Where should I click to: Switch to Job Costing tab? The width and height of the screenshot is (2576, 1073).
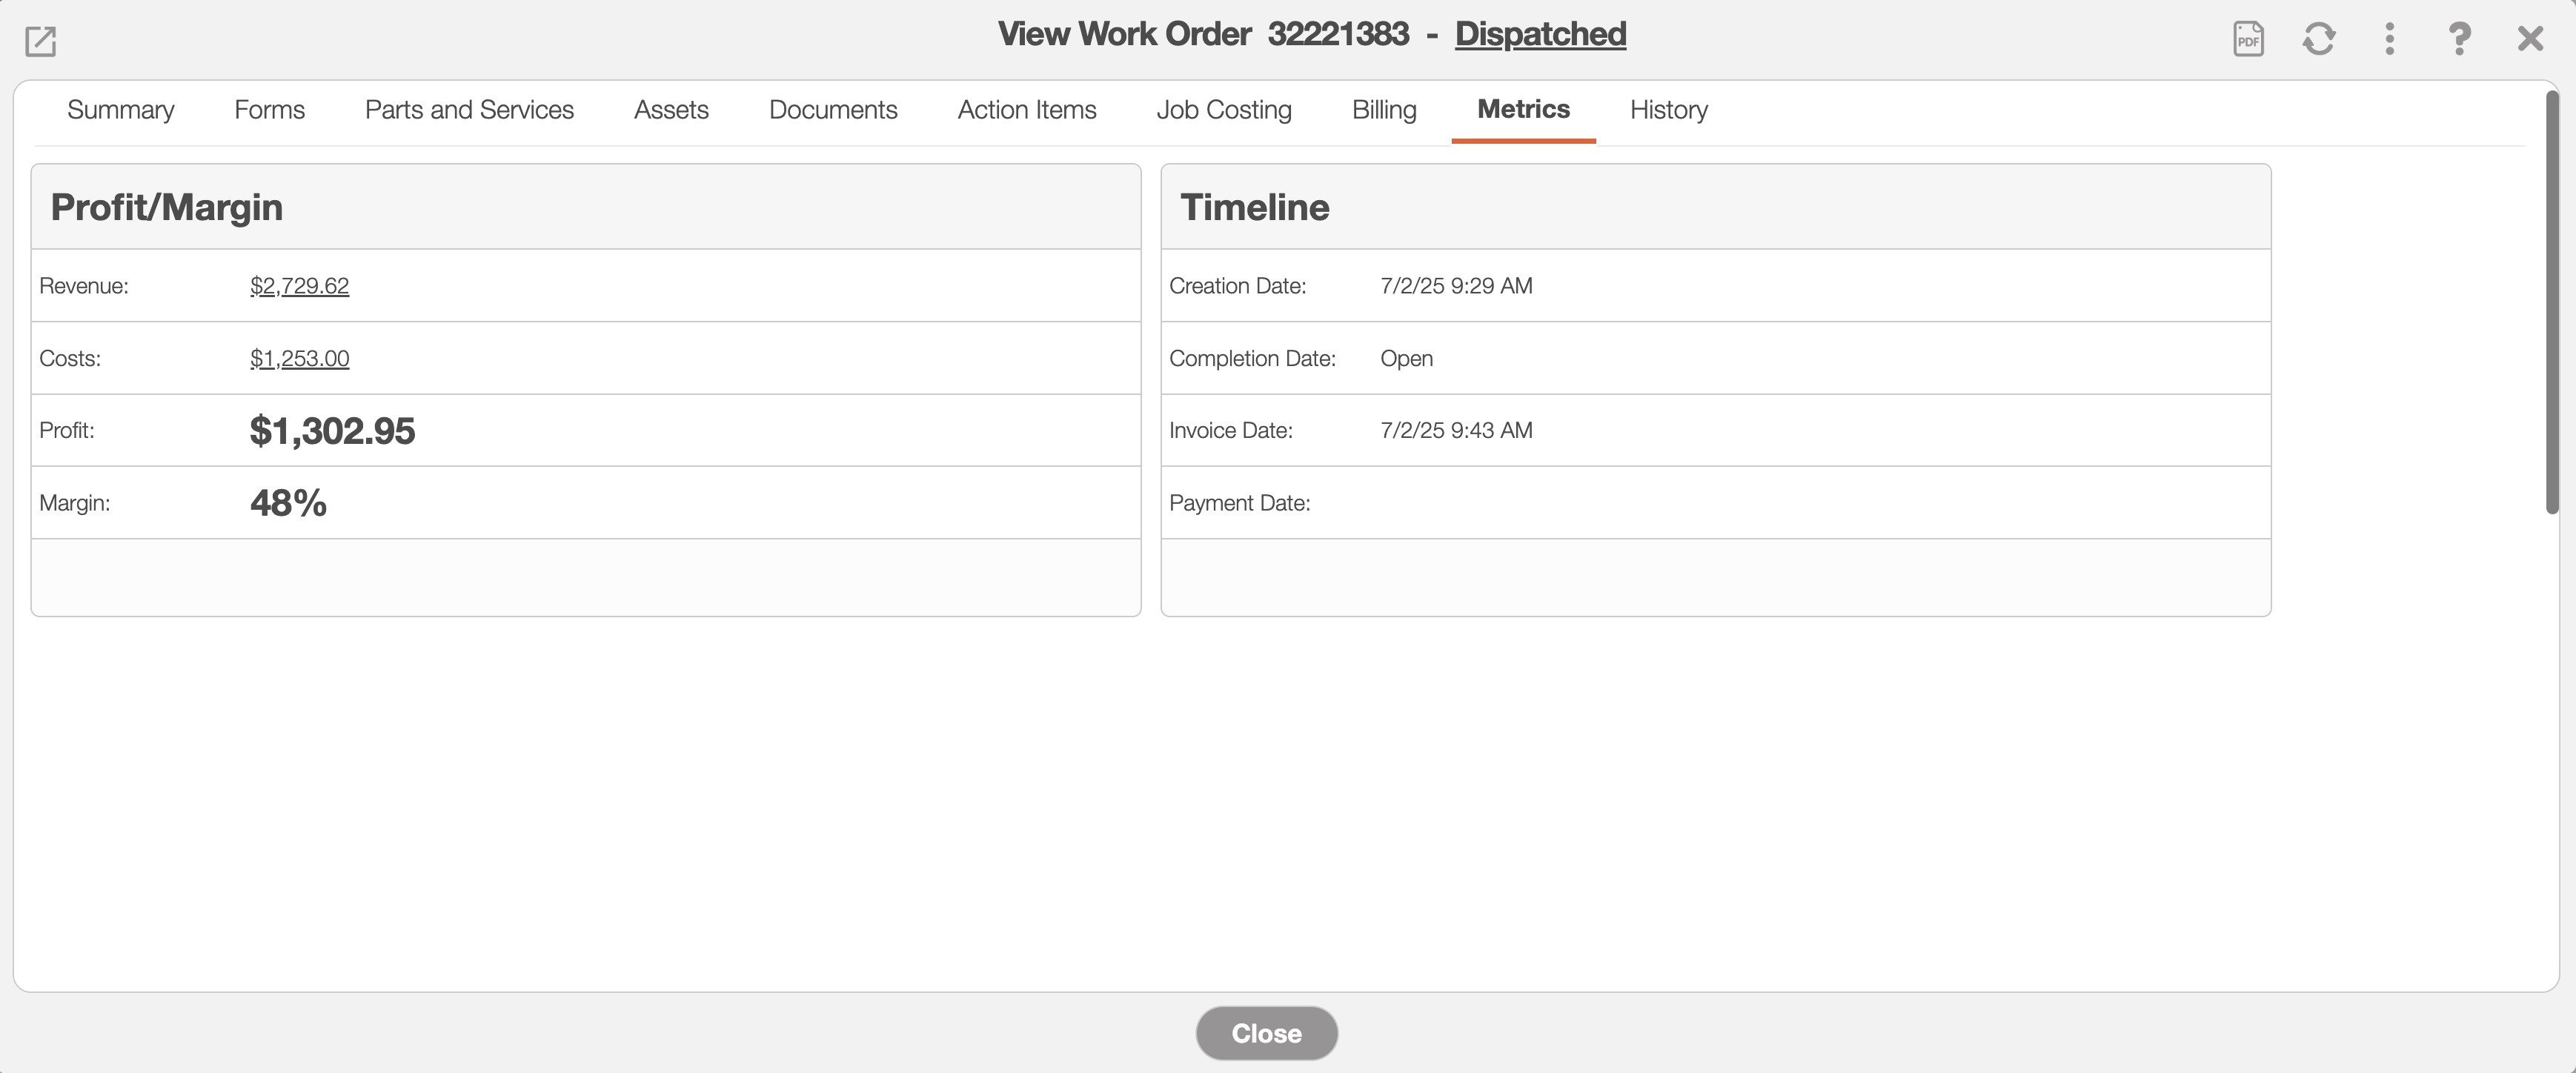click(1224, 110)
